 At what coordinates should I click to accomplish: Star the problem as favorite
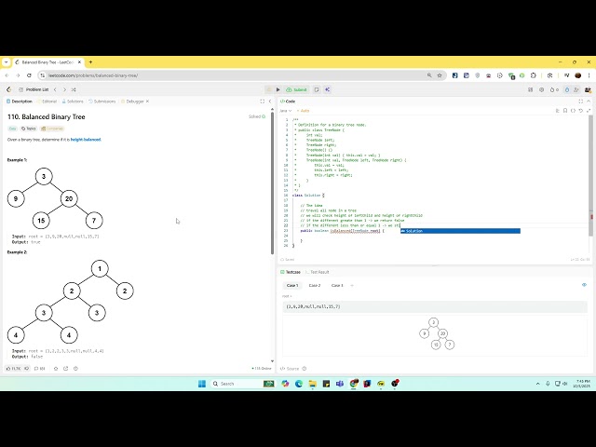(56, 369)
